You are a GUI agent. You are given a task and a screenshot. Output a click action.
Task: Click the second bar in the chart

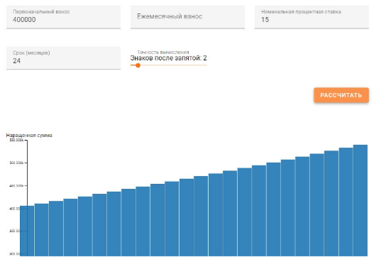tap(41, 230)
